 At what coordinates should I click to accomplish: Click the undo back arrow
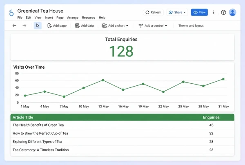pos(14,26)
